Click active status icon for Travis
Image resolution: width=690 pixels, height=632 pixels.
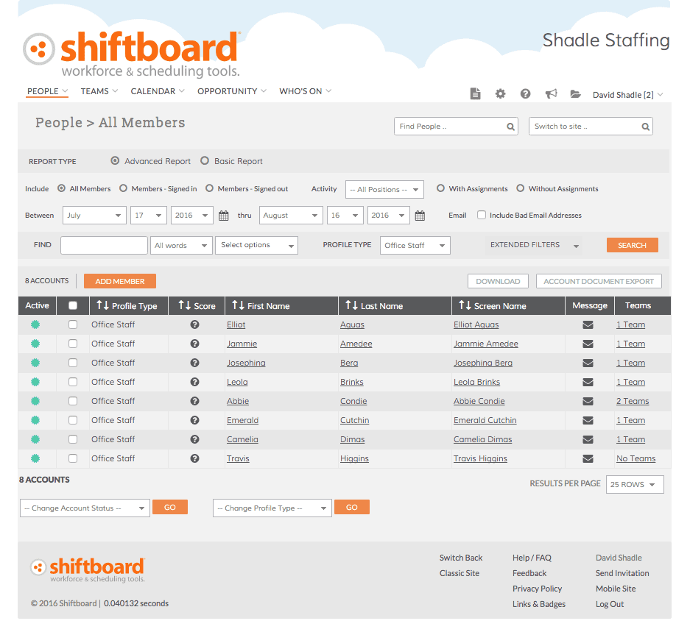coord(35,458)
